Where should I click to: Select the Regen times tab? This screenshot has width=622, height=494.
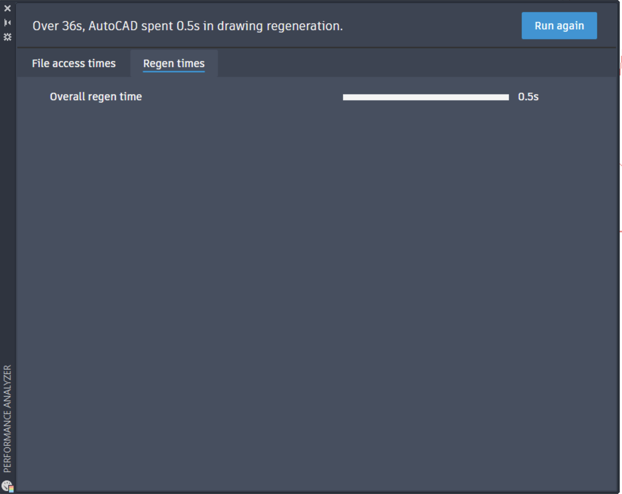click(174, 63)
